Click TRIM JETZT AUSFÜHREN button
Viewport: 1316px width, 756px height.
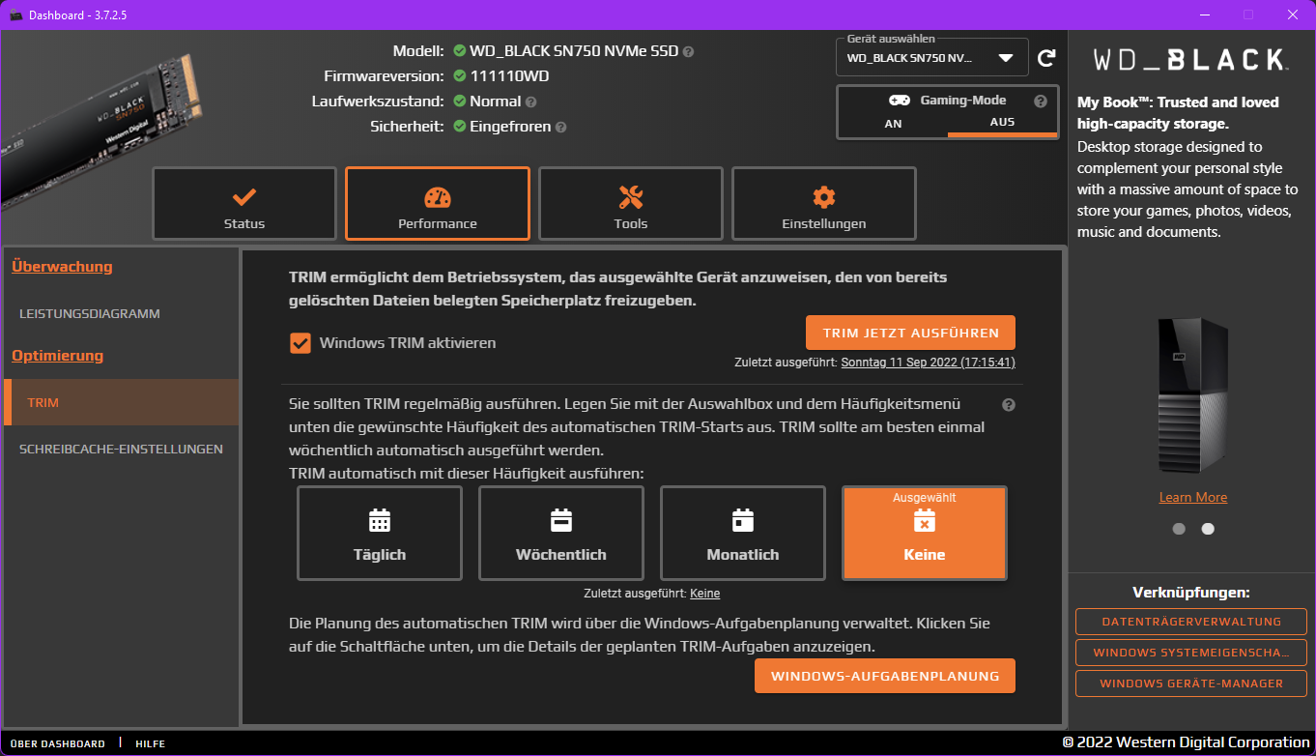[x=910, y=333]
